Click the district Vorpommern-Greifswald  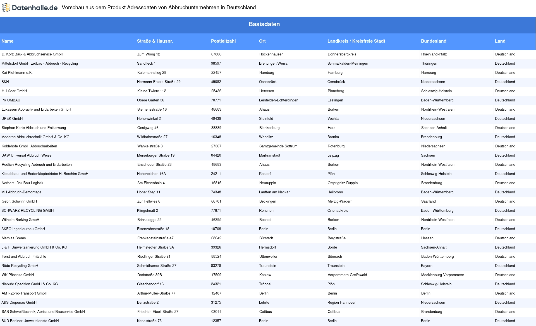pos(347,275)
